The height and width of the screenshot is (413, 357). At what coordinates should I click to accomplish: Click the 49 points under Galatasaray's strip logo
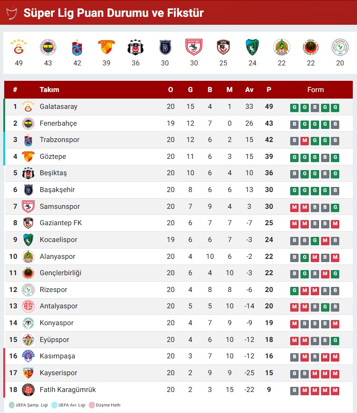click(19, 62)
